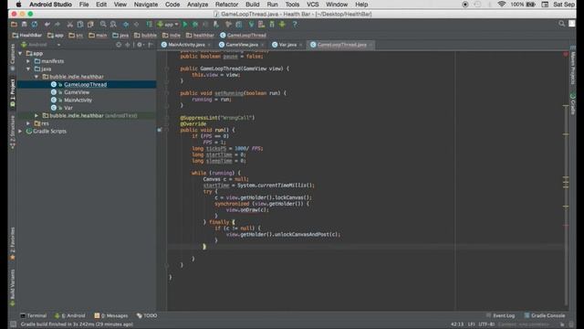Collapse the app module tree node
Screen dimensions: 584x329
click(x=20, y=53)
